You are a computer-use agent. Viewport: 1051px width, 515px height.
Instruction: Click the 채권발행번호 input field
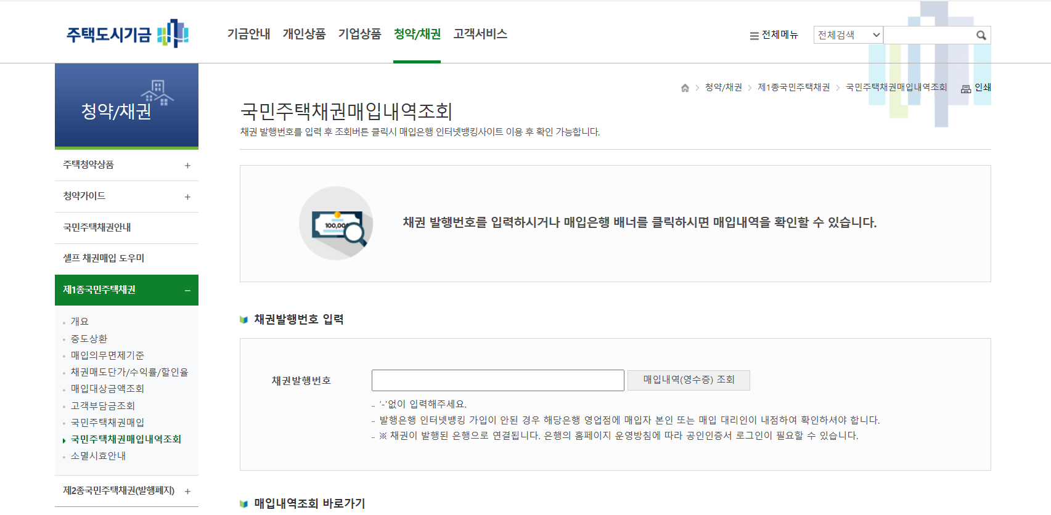point(498,380)
